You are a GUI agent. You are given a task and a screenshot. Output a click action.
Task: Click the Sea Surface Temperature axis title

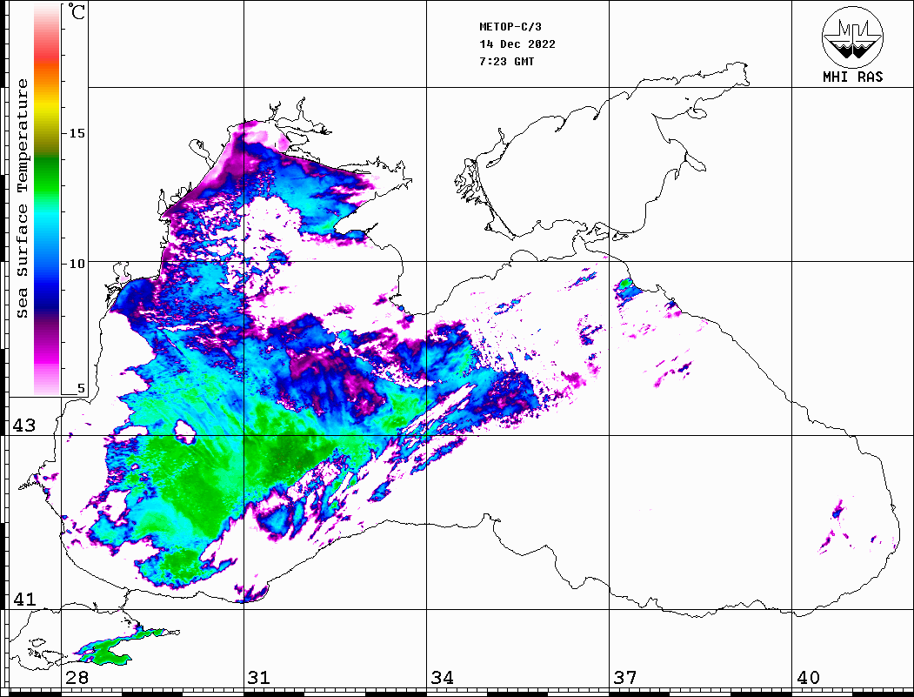[23, 198]
